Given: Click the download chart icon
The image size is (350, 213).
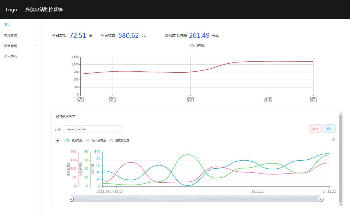Looking at the screenshot, I should [333, 139].
